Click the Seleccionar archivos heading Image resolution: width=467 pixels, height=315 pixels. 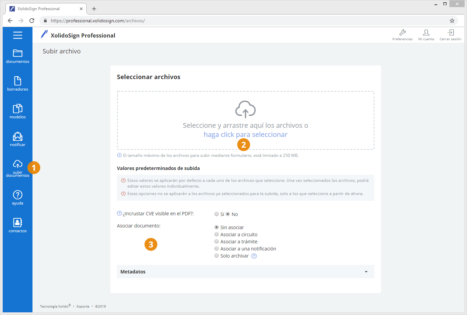coord(149,77)
